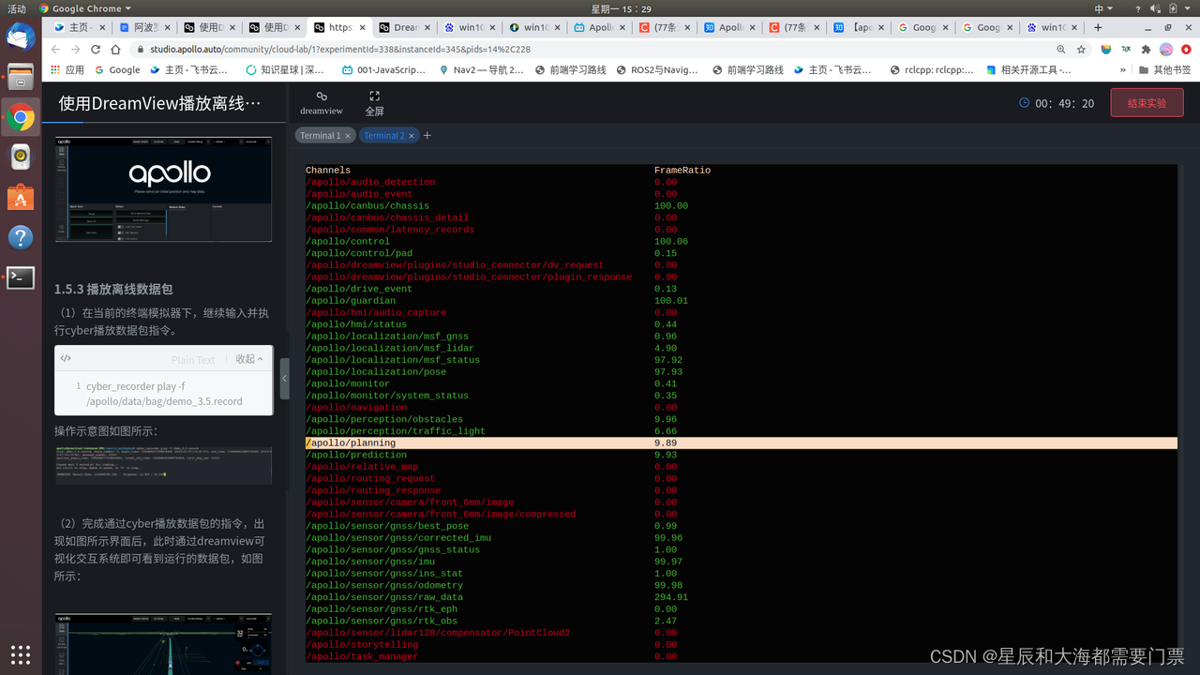Close Terminal 2 tab with its x
Viewport: 1200px width, 675px height.
(x=412, y=136)
